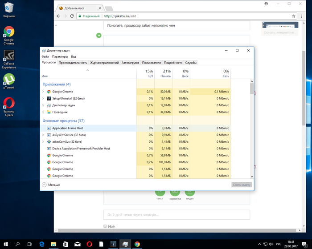The width and height of the screenshot is (312, 249).
Task: Open the Windows Start menu
Action: (6, 244)
